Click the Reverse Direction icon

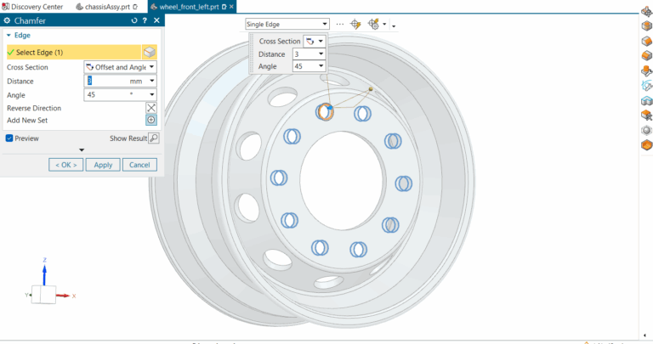pyautogui.click(x=151, y=108)
